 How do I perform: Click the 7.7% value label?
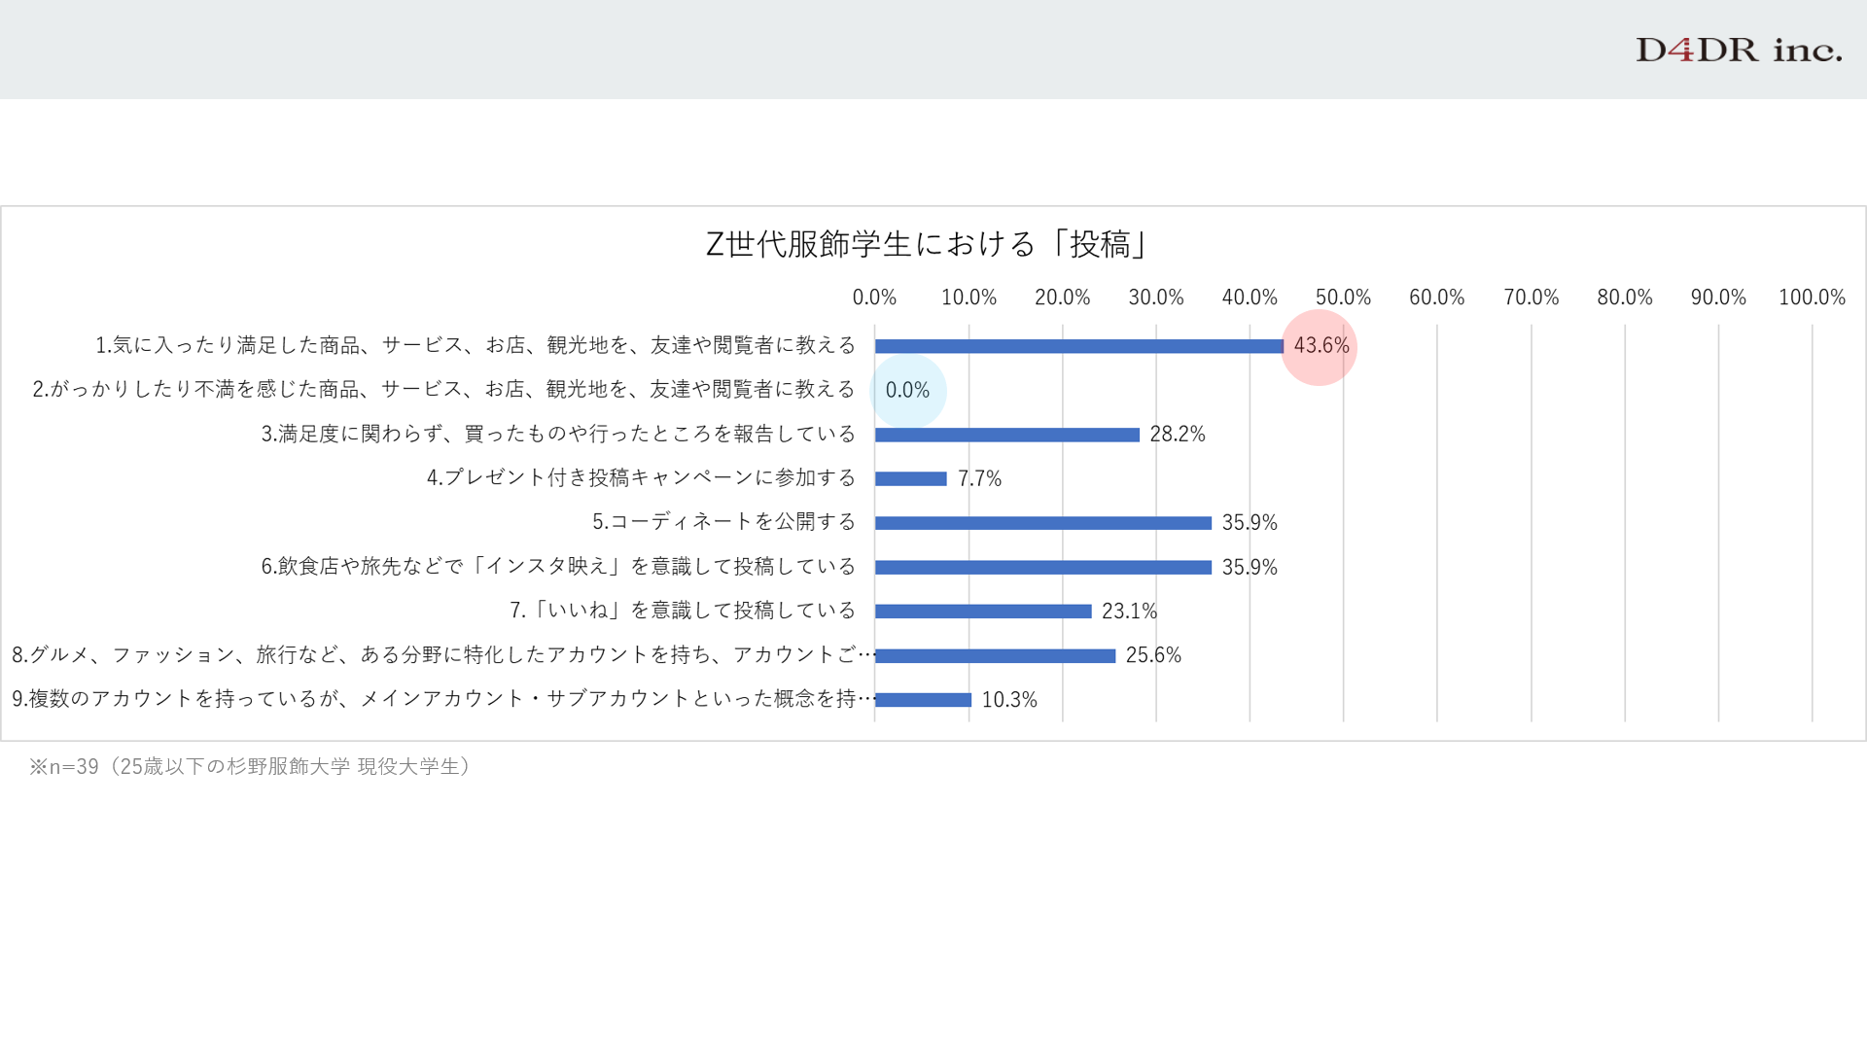point(979,479)
